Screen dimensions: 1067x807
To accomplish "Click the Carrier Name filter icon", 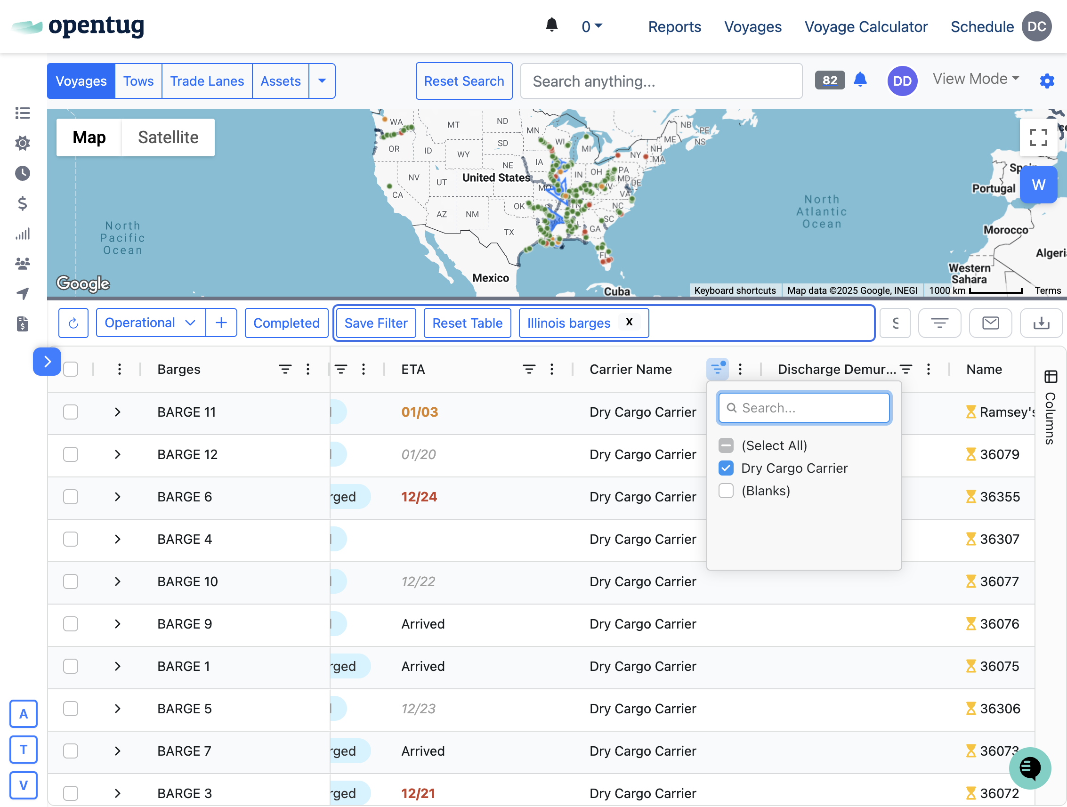I will (717, 370).
